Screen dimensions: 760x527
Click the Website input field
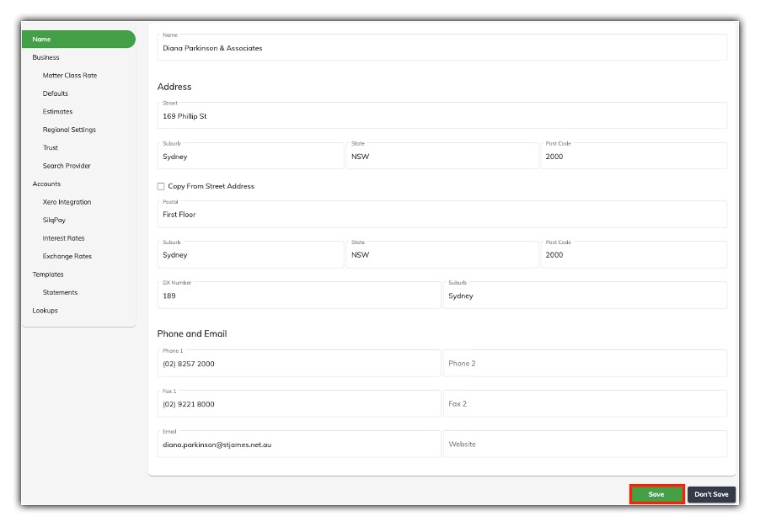coord(585,444)
